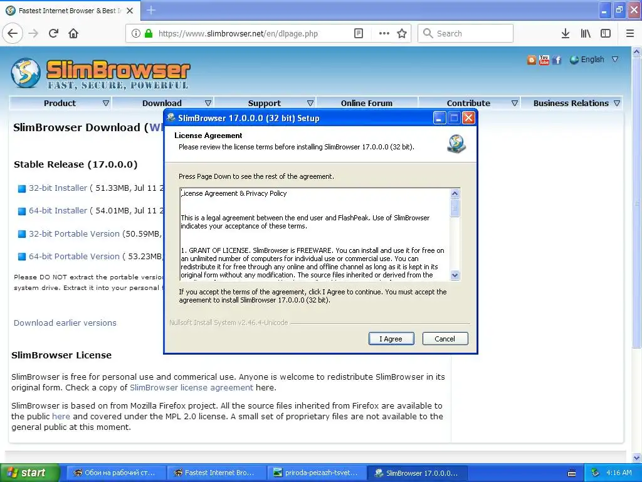Download the 32-bit Installer link
The width and height of the screenshot is (642, 482).
click(58, 188)
